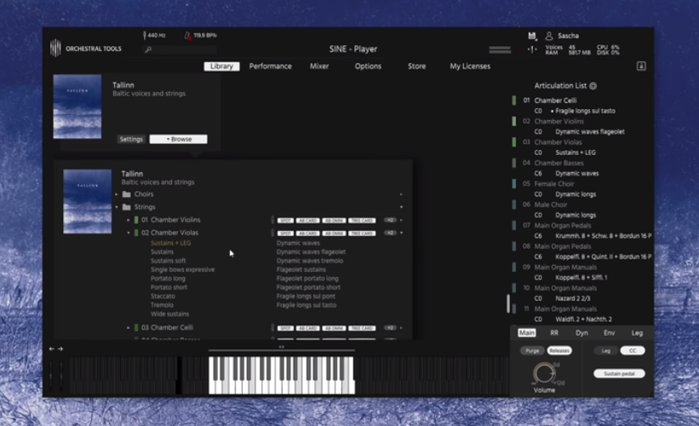
Task: Click keyboard right arrow icon
Action: (x=60, y=348)
